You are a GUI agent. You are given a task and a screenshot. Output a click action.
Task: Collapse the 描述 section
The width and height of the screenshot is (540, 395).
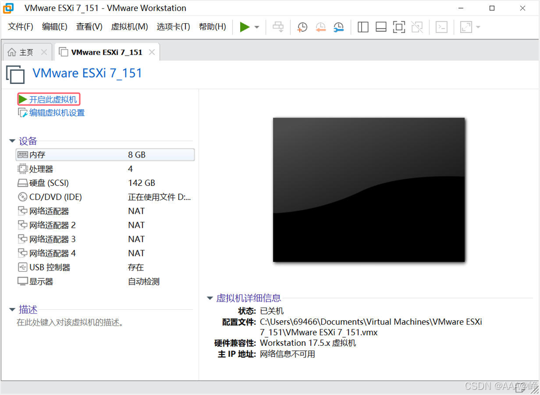[x=12, y=309]
